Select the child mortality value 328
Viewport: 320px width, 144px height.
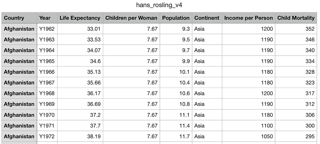pyautogui.click(x=310, y=72)
